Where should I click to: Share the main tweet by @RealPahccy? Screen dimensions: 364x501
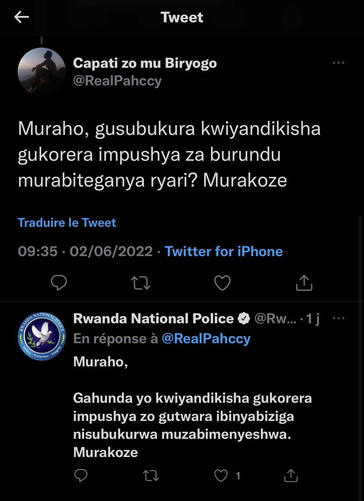304,283
